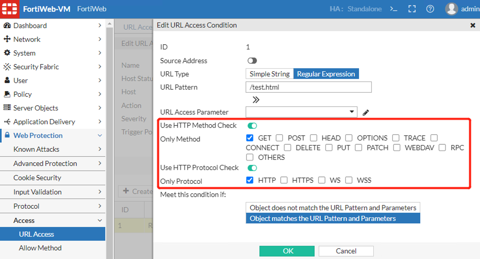
Task: Click the admin user avatar icon
Action: pyautogui.click(x=451, y=9)
